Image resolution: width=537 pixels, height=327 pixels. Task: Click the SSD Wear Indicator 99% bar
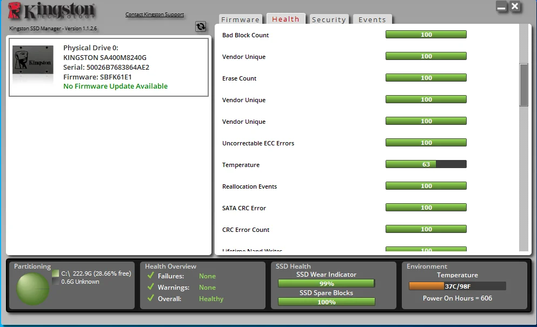point(327,284)
